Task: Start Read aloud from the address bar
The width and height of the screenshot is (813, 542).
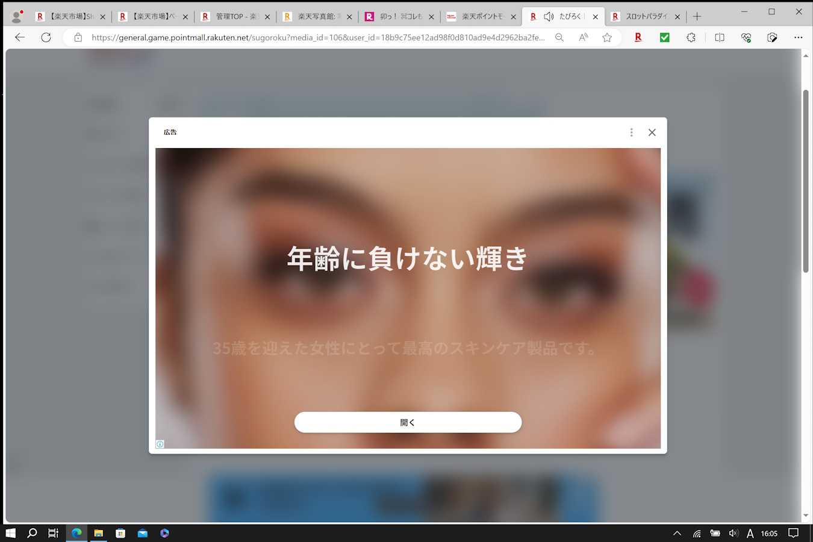Action: (x=583, y=37)
